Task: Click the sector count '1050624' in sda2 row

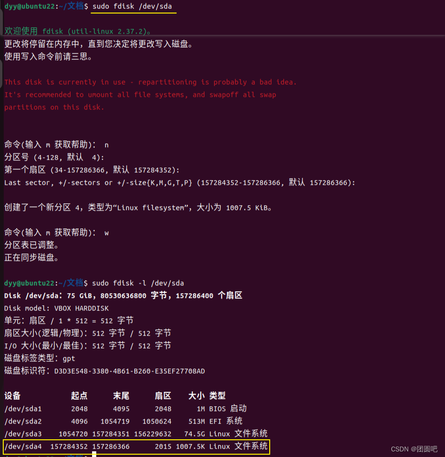Action: coord(157,421)
